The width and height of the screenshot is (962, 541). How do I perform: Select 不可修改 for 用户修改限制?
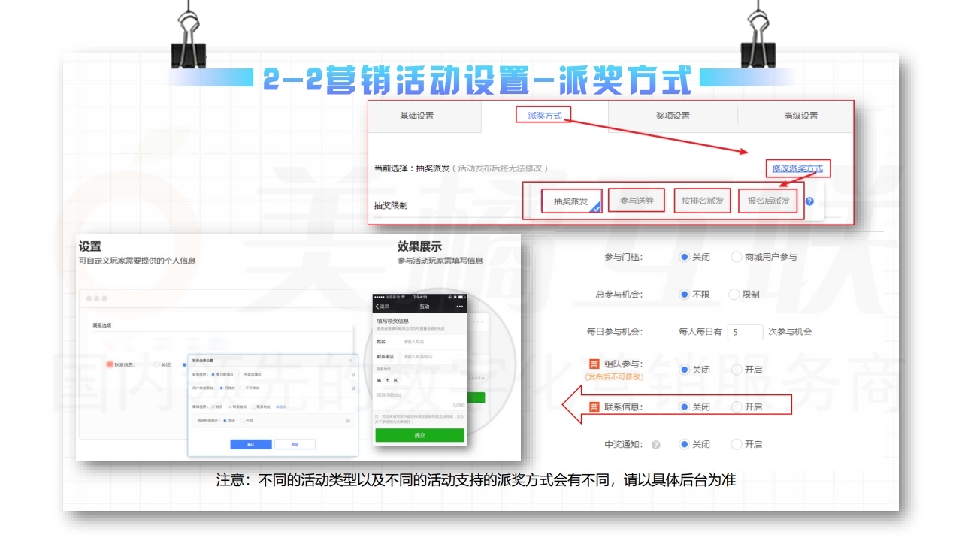(242, 388)
